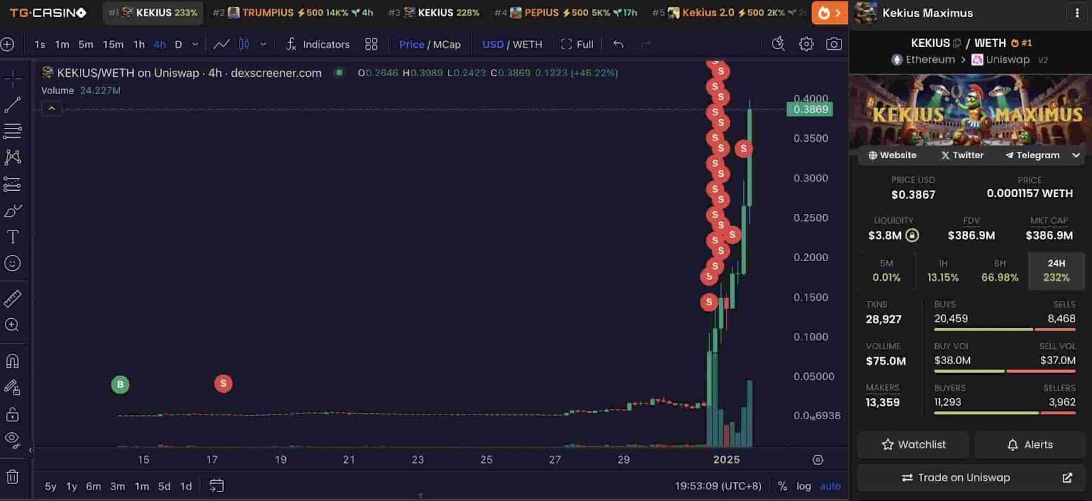
Task: Select the pattern drawing tool
Action: click(x=12, y=157)
